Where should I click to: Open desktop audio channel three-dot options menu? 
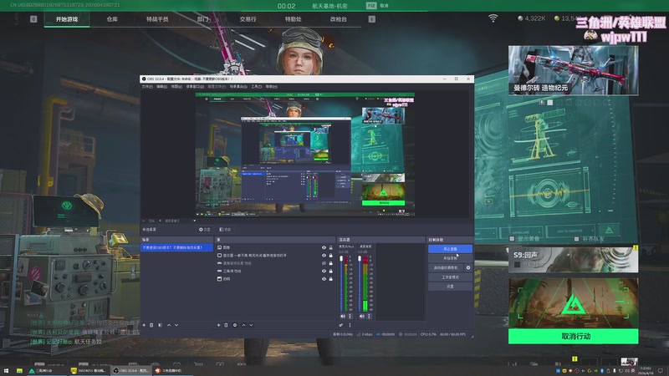[x=369, y=317]
